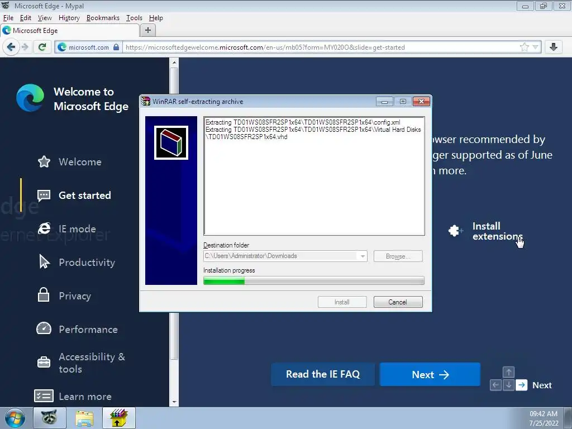This screenshot has height=429, width=572.
Task: Click sidebar scrollbar up arrow
Action: coord(174,63)
